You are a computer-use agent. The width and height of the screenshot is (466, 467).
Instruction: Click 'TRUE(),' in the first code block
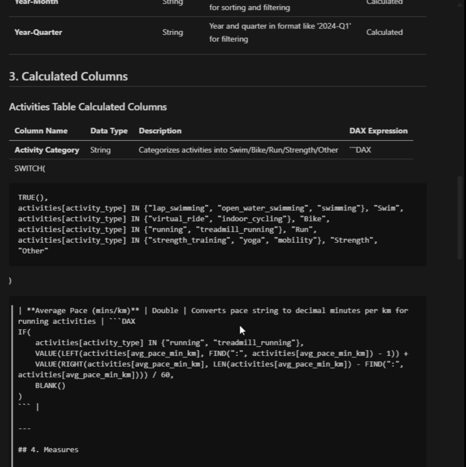[x=33, y=197]
